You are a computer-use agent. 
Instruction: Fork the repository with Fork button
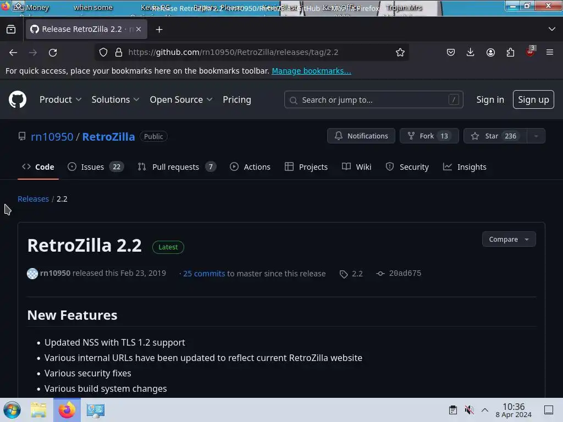click(x=429, y=136)
